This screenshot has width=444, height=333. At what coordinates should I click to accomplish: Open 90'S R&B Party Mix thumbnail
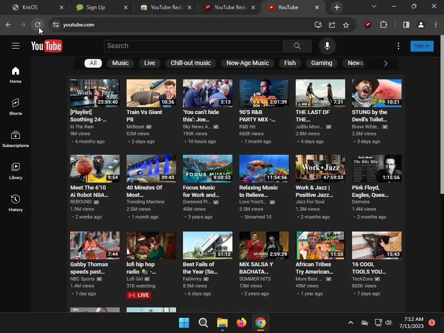(264, 93)
